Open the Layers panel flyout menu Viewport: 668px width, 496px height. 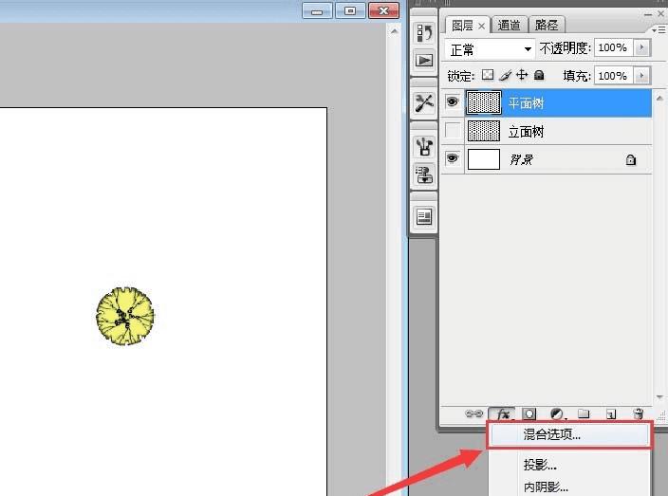coord(658,30)
